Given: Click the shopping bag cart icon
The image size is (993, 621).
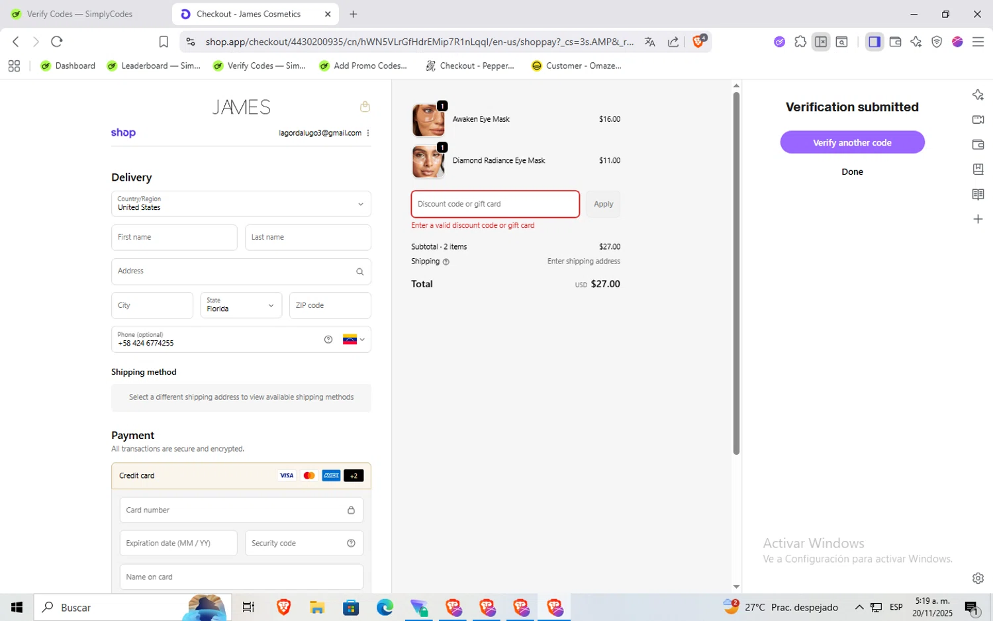Looking at the screenshot, I should tap(365, 107).
